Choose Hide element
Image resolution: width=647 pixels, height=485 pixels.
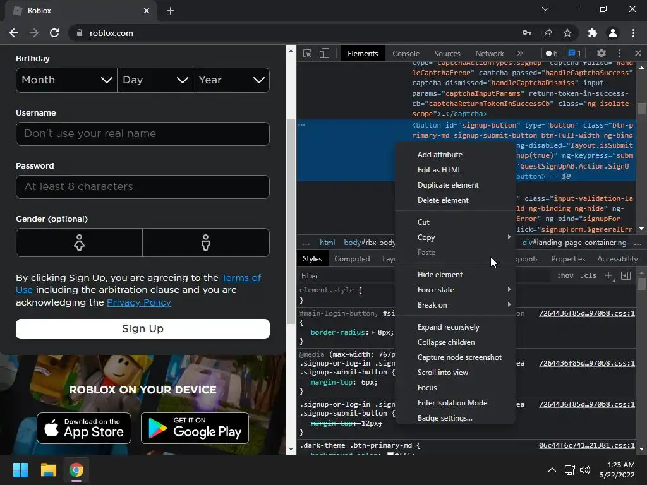[455, 275]
